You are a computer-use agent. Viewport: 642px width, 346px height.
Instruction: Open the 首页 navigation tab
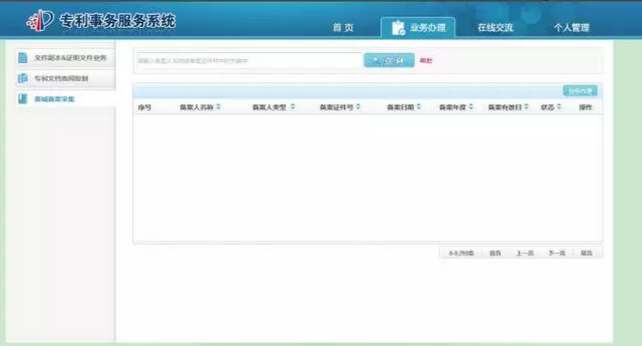coord(343,28)
